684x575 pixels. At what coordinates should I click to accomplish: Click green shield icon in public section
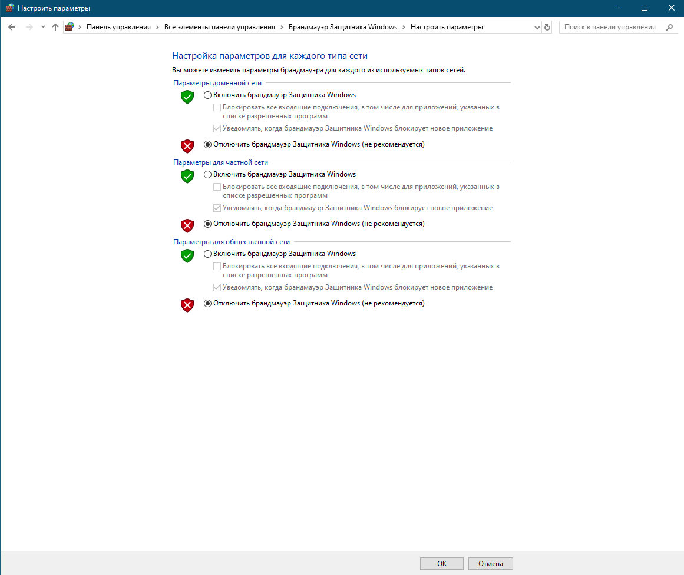click(187, 255)
